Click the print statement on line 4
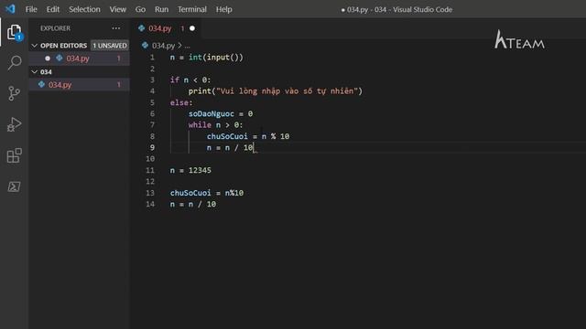This screenshot has width=586, height=329. 276,91
